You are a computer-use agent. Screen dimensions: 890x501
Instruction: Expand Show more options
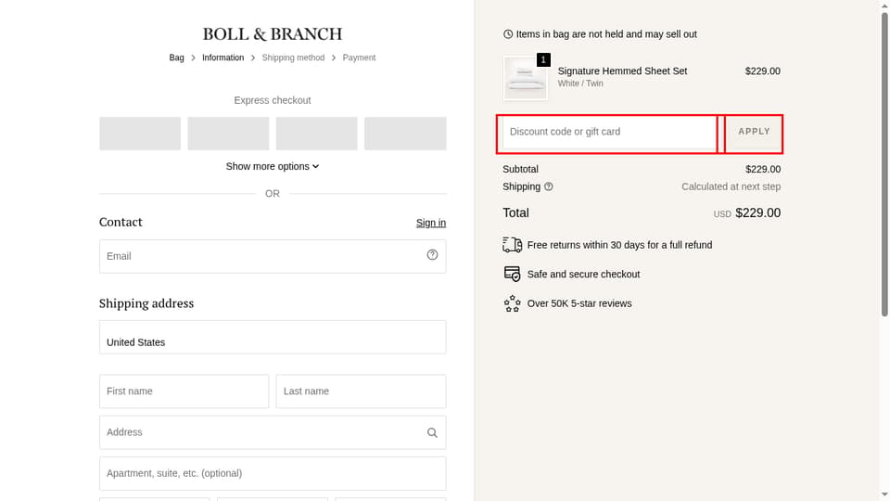pyautogui.click(x=273, y=166)
